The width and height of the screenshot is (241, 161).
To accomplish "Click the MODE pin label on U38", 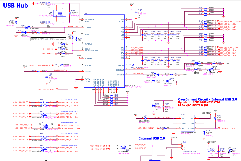I will point(87,34).
